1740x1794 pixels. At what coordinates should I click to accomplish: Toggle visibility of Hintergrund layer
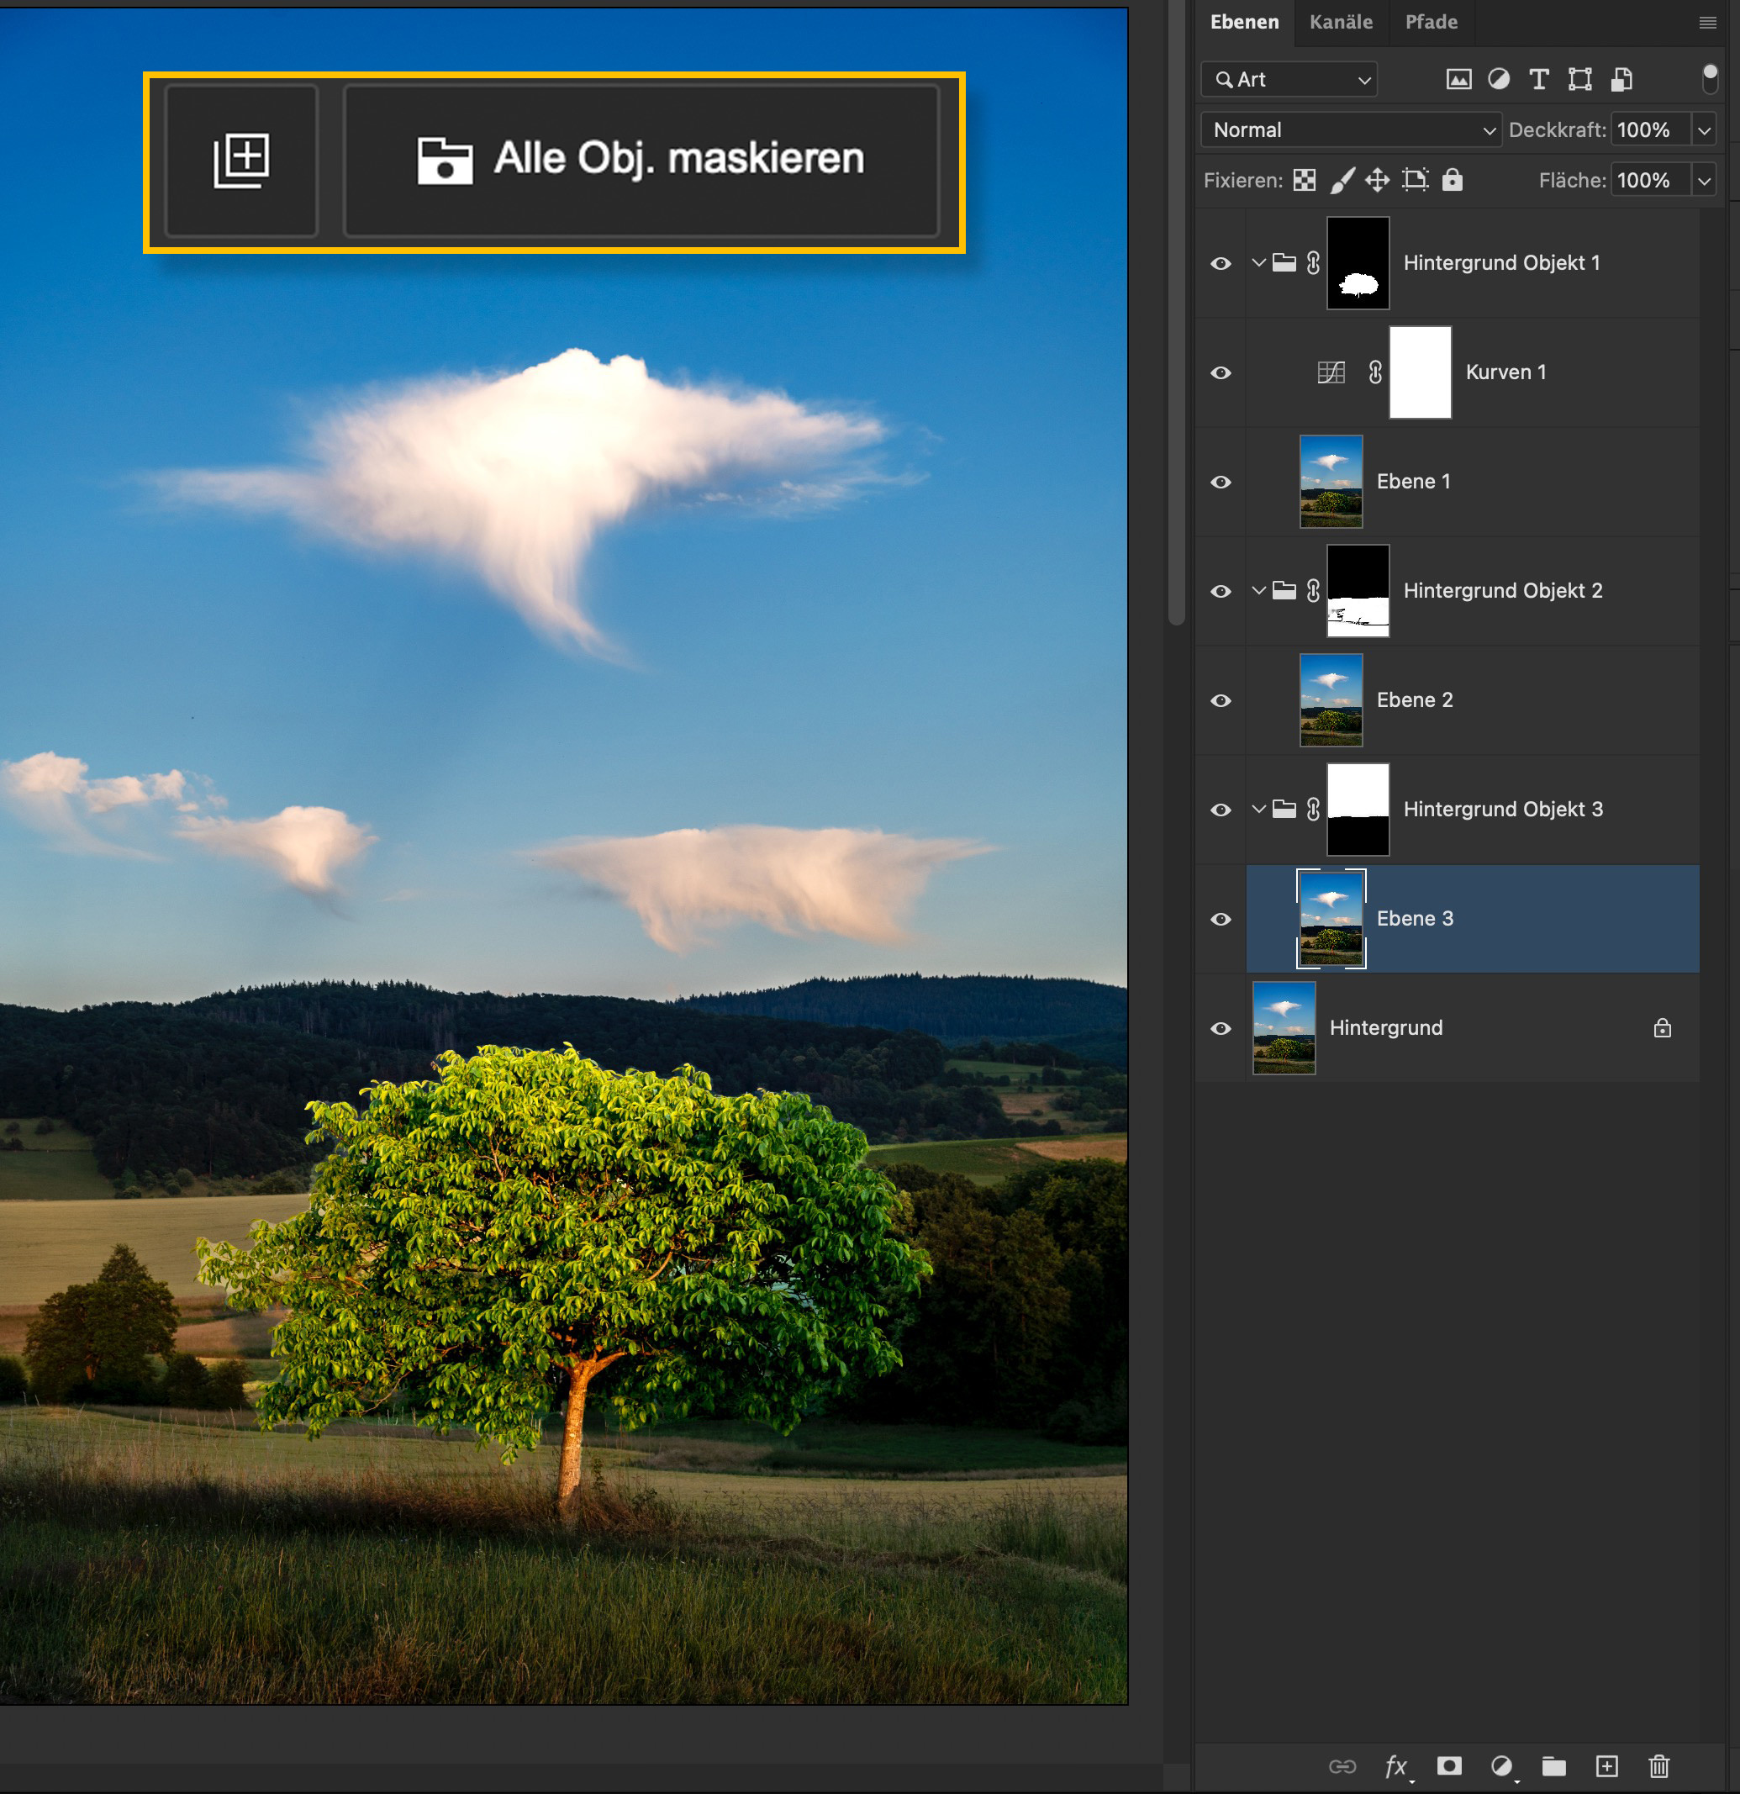coord(1221,1028)
